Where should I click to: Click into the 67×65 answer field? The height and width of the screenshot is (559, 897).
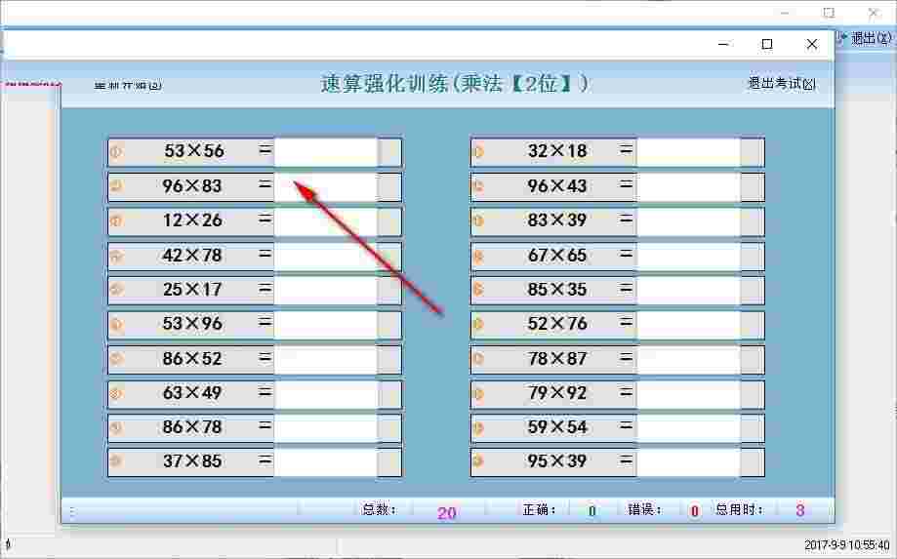pos(688,256)
